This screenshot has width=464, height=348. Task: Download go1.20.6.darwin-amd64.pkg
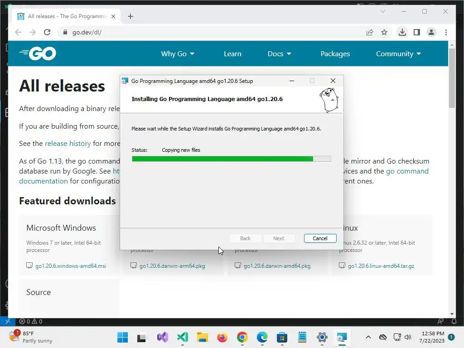(x=277, y=266)
